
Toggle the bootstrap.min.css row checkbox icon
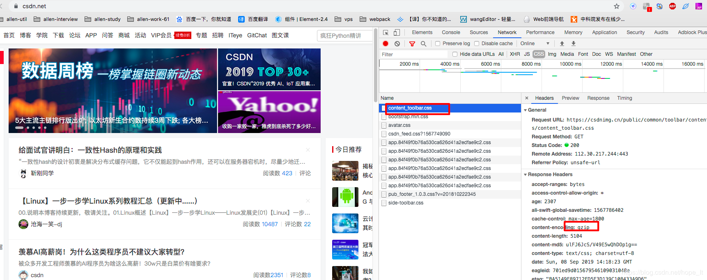(x=383, y=117)
